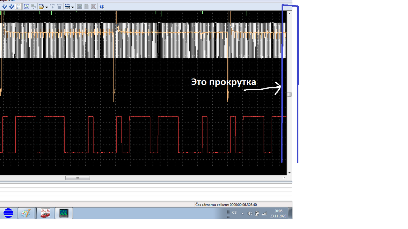408x229 pixels.
Task: Click the vertical scrollbar thumb of the scope view
Action: pyautogui.click(x=289, y=94)
